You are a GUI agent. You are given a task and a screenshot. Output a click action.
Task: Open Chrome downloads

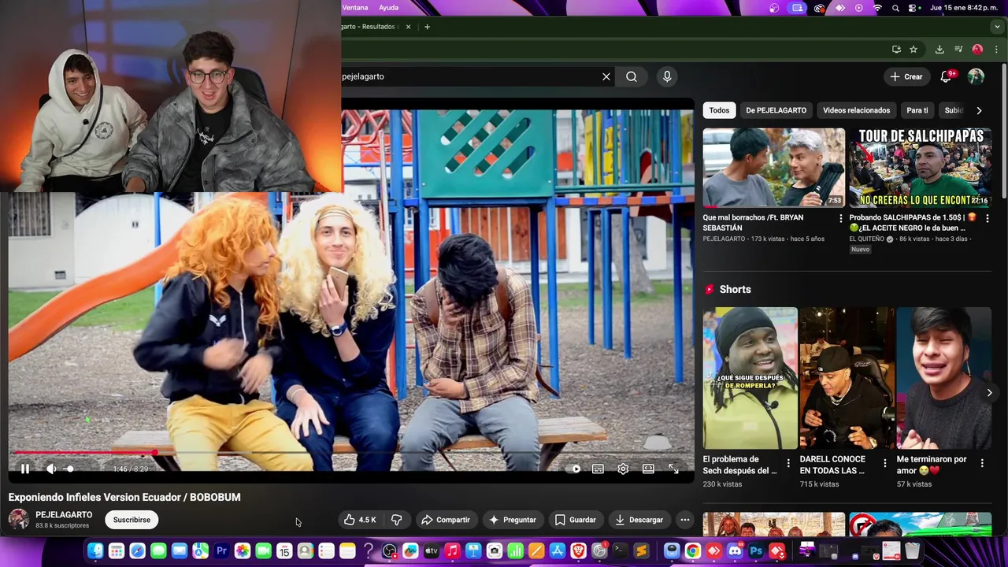coord(939,49)
